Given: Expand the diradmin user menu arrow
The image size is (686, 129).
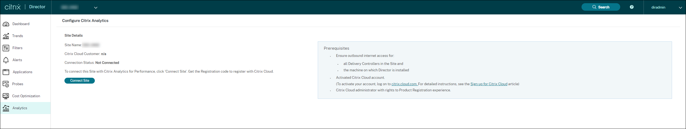Looking at the screenshot, I should (x=680, y=7).
